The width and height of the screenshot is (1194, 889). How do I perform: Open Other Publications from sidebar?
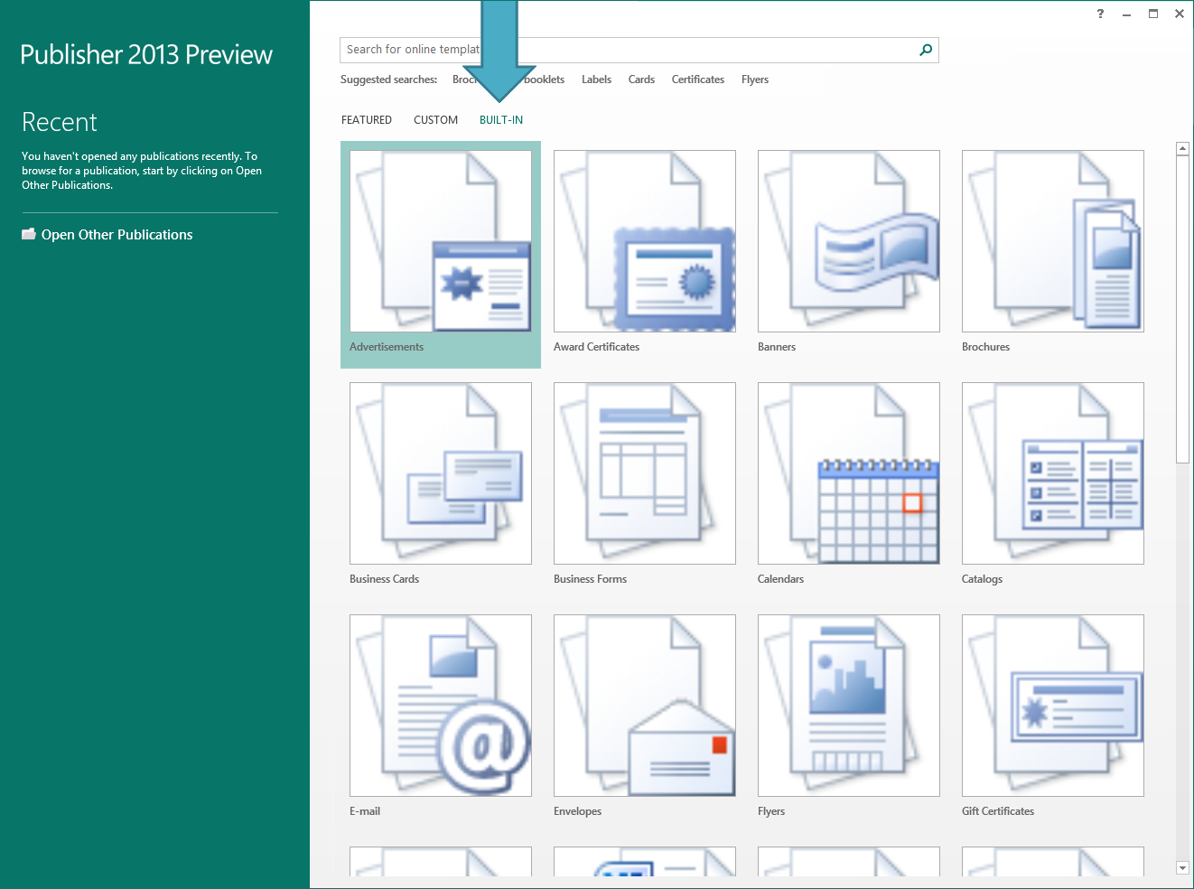(x=117, y=235)
